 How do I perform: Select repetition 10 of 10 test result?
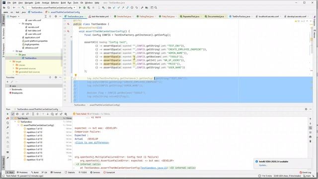tap(34, 160)
